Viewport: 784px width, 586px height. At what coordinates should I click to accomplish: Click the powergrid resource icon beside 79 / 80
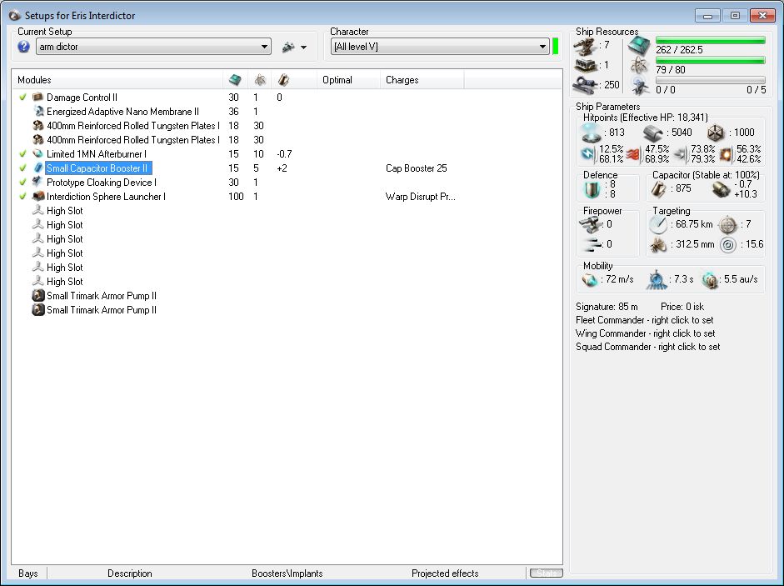(639, 66)
